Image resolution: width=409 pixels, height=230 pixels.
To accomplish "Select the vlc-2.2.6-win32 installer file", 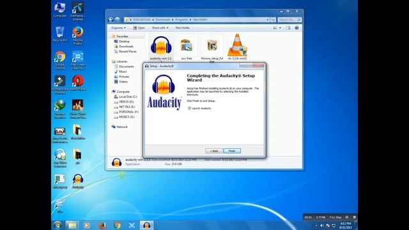I will pyautogui.click(x=237, y=47).
